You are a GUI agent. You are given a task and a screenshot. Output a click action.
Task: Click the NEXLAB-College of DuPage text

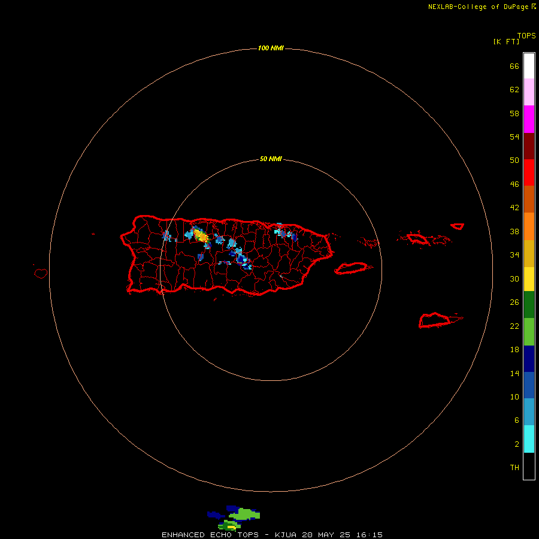click(478, 7)
